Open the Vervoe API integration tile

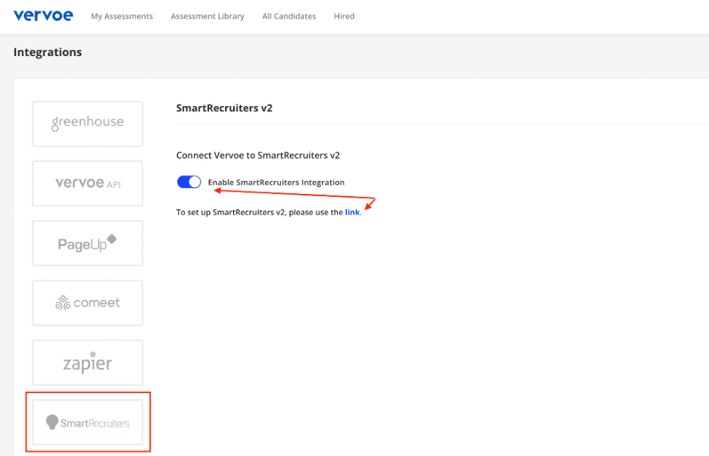click(87, 183)
